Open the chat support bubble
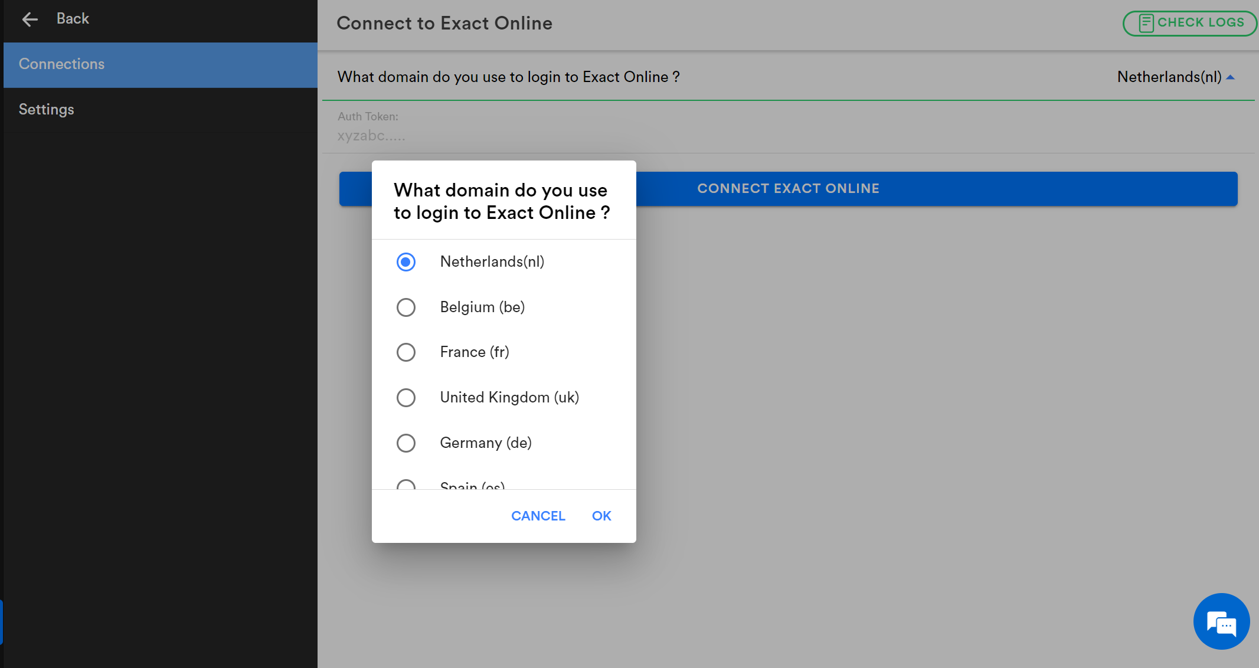1259x668 pixels. pyautogui.click(x=1221, y=621)
